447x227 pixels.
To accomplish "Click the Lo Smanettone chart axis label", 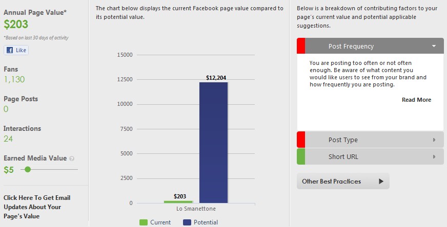I will [x=196, y=209].
